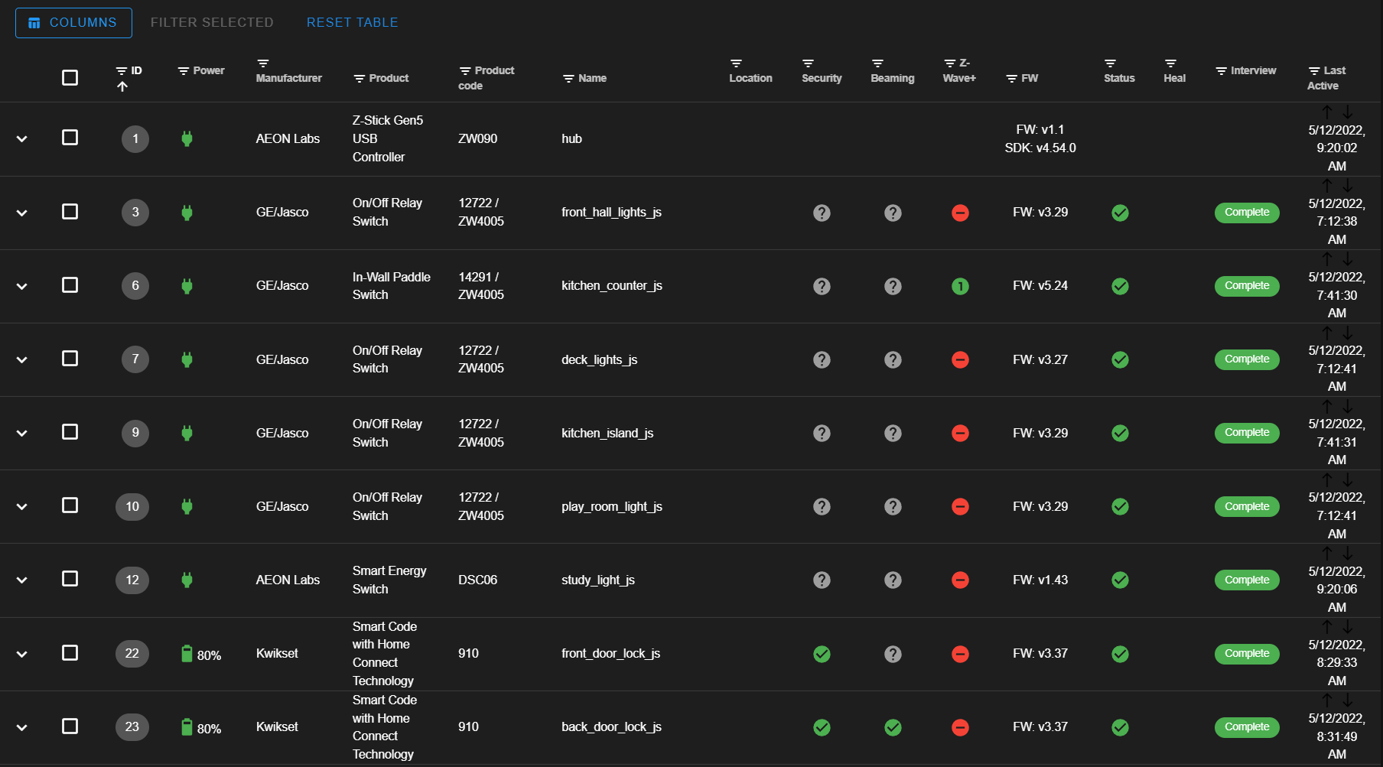The height and width of the screenshot is (767, 1383).
Task: Open the Columns selector
Action: pyautogui.click(x=73, y=23)
